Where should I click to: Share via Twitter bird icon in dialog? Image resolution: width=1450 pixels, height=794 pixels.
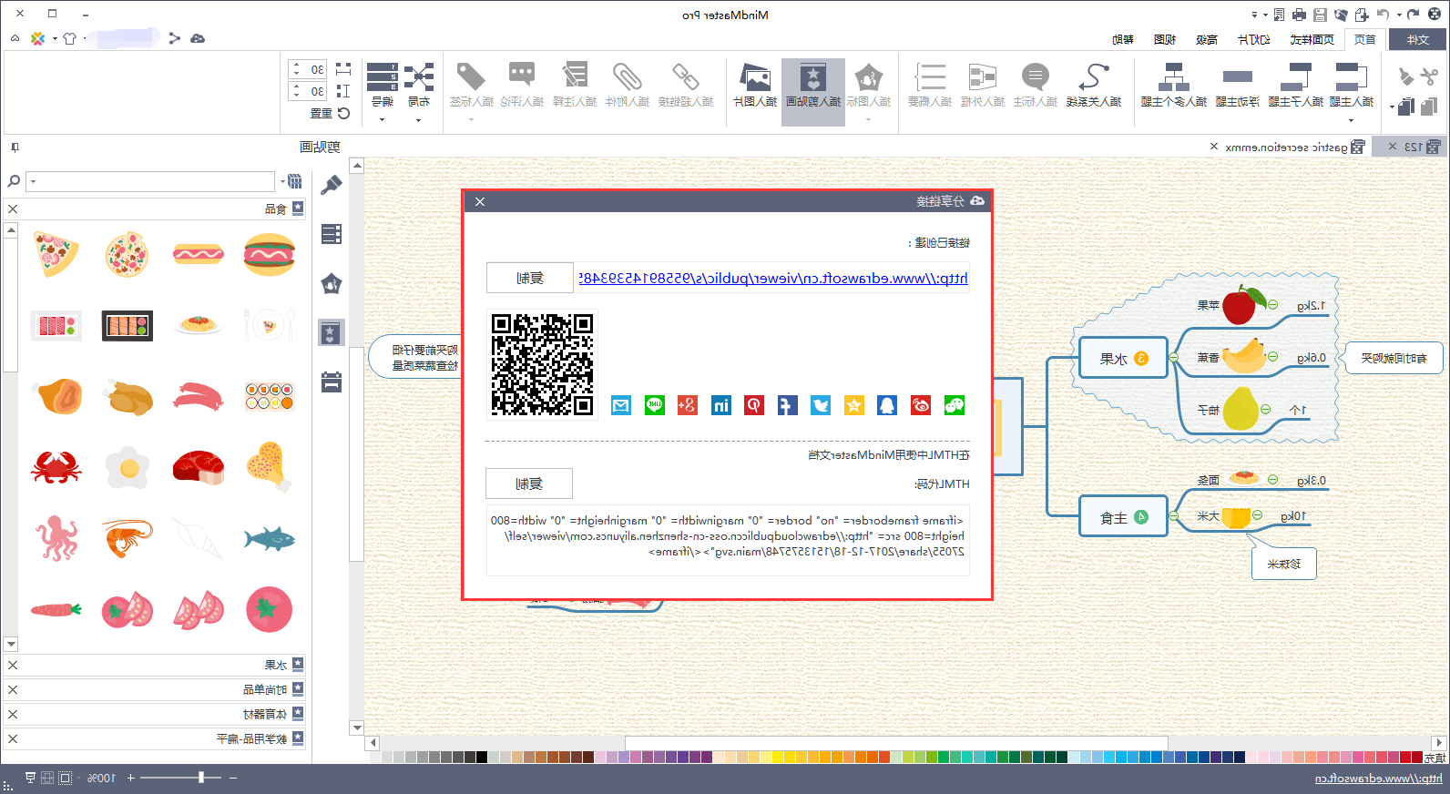pyautogui.click(x=821, y=405)
